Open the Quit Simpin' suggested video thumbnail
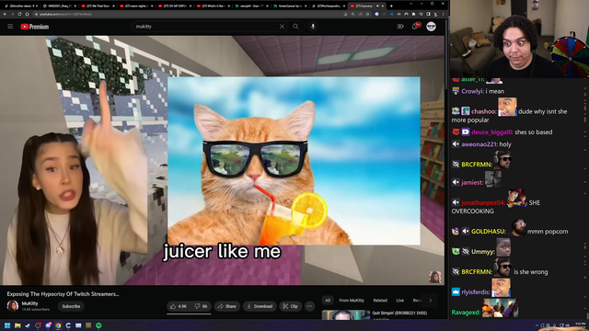Viewport: 589px width, 331px height. tap(346, 314)
